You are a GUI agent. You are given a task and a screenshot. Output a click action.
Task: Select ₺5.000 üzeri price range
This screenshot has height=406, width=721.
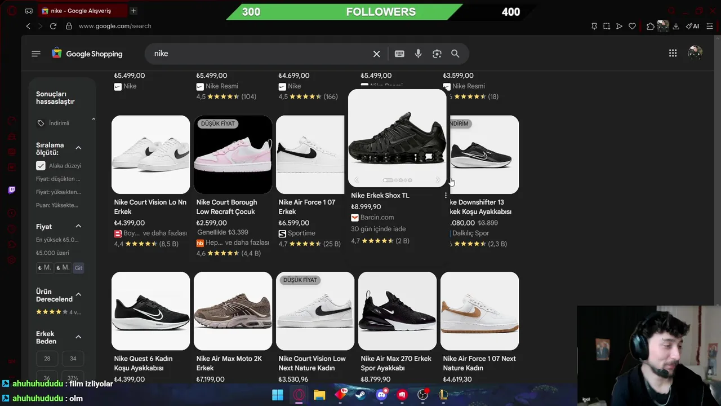[53, 253]
